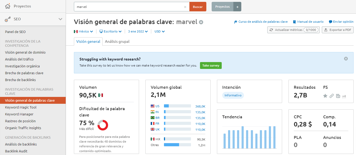Click the document SERP feature icon next to +4
The height and width of the screenshot is (155, 356).
(x=338, y=96)
